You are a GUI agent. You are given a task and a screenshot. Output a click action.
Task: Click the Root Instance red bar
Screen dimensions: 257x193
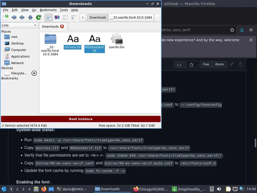tap(81, 119)
